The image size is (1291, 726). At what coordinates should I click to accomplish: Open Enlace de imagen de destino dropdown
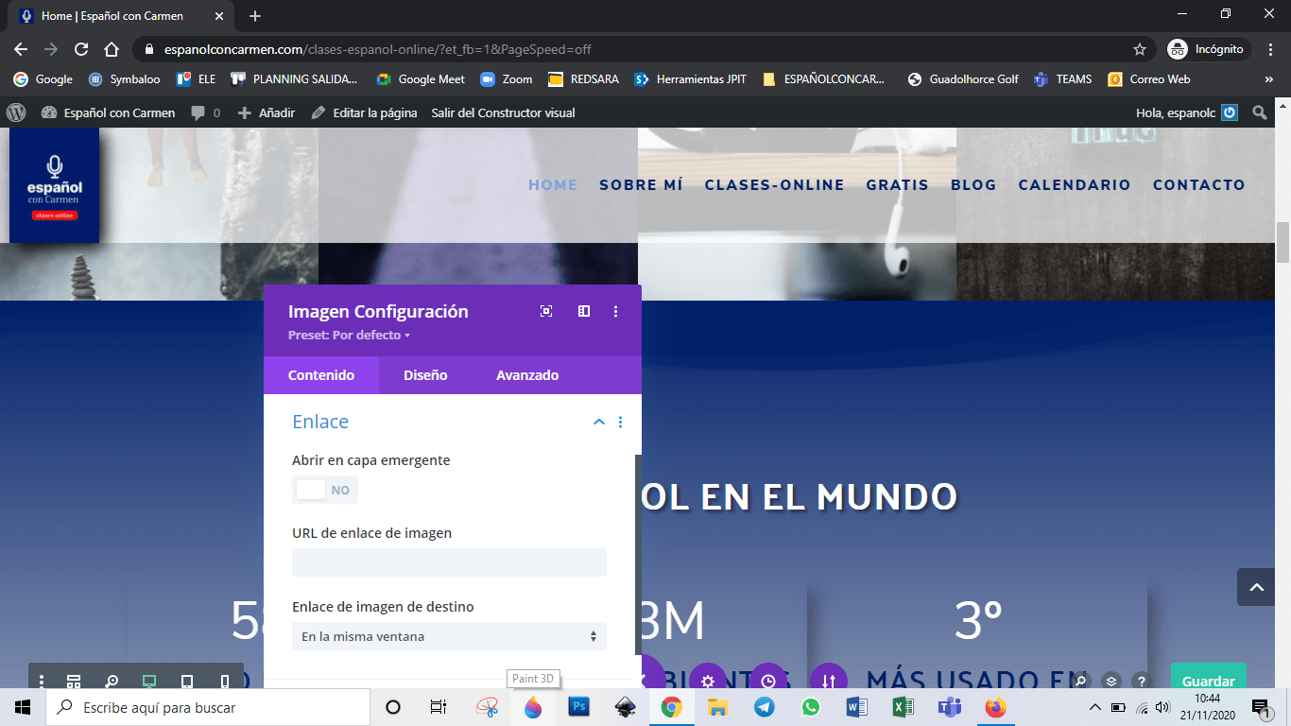(x=449, y=636)
